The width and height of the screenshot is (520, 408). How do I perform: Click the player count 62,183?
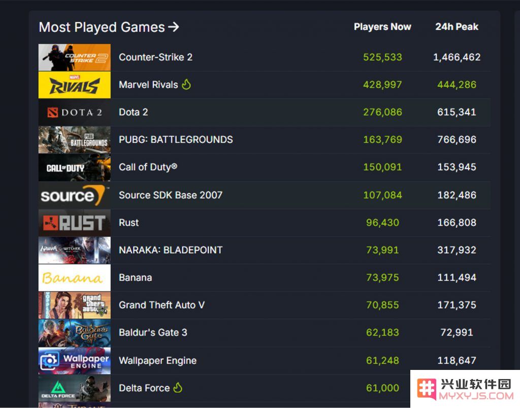[382, 332]
